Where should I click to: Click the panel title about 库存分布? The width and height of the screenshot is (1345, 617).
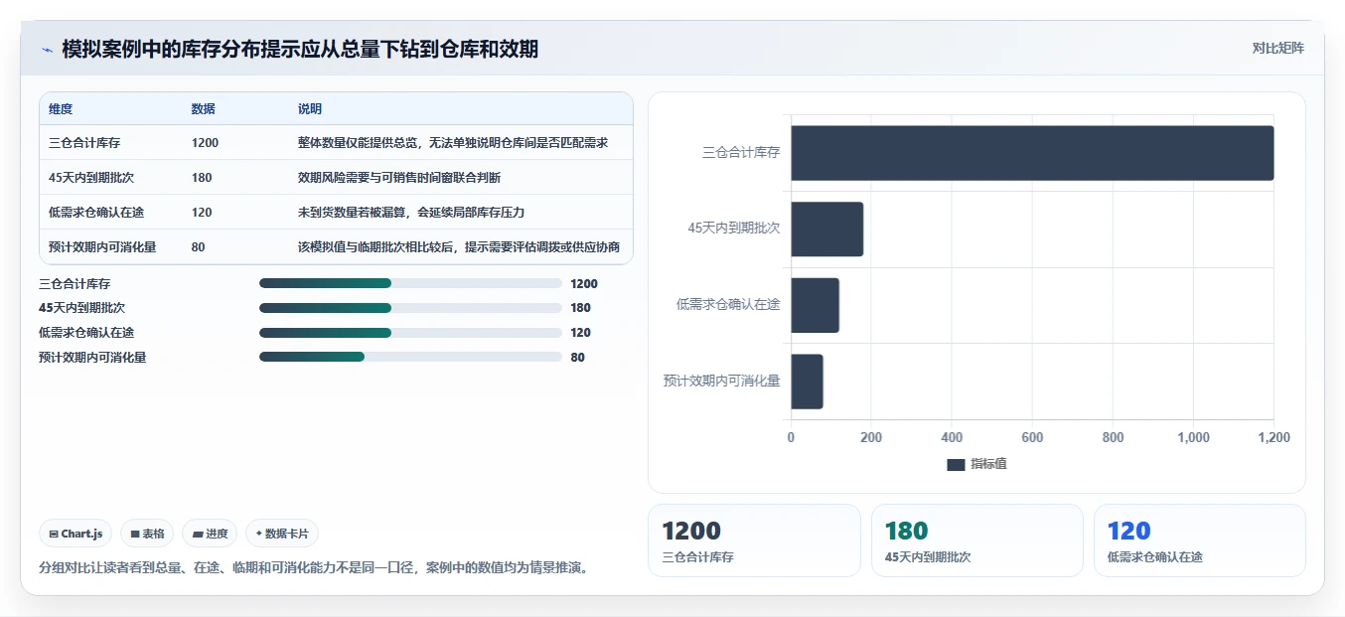point(300,49)
